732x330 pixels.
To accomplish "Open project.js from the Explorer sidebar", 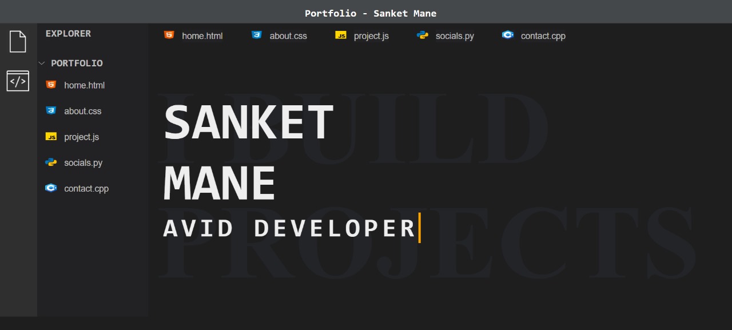I will [81, 137].
